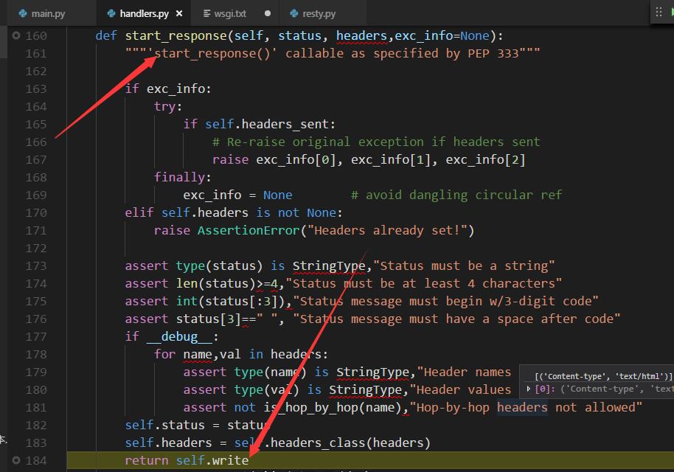Screen dimensions: 674x472
Task: Click the debug toolbar drag handle dots
Action: point(659,12)
